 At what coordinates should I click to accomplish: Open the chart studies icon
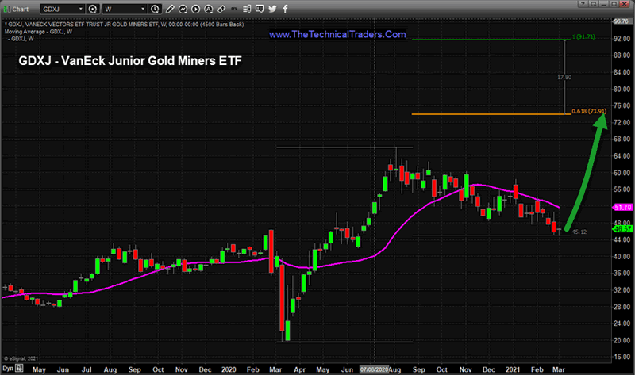[x=183, y=9]
